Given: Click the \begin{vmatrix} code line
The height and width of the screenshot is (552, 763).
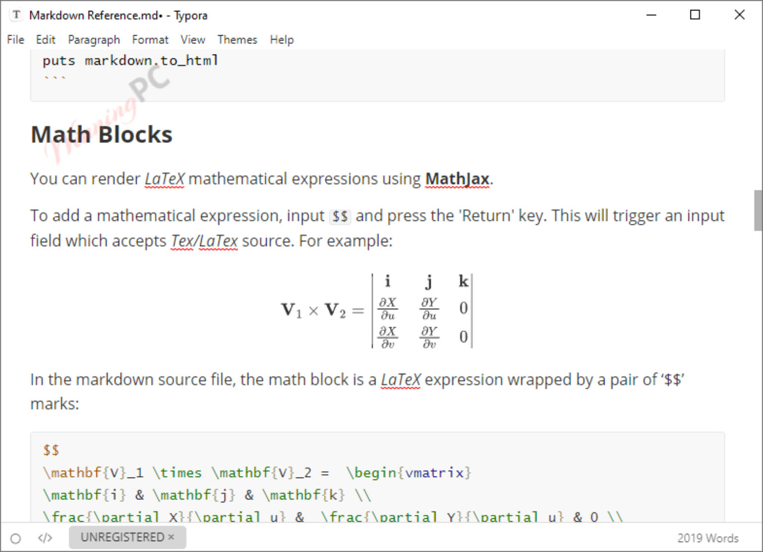Looking at the screenshot, I should 257,473.
